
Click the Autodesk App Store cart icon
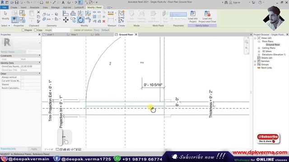tap(253, 2)
